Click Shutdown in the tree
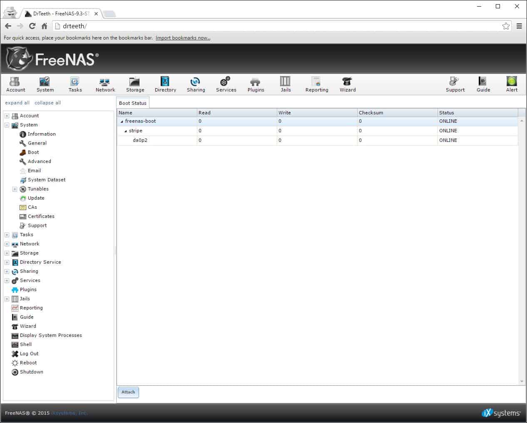This screenshot has height=423, width=527. pyautogui.click(x=27, y=372)
